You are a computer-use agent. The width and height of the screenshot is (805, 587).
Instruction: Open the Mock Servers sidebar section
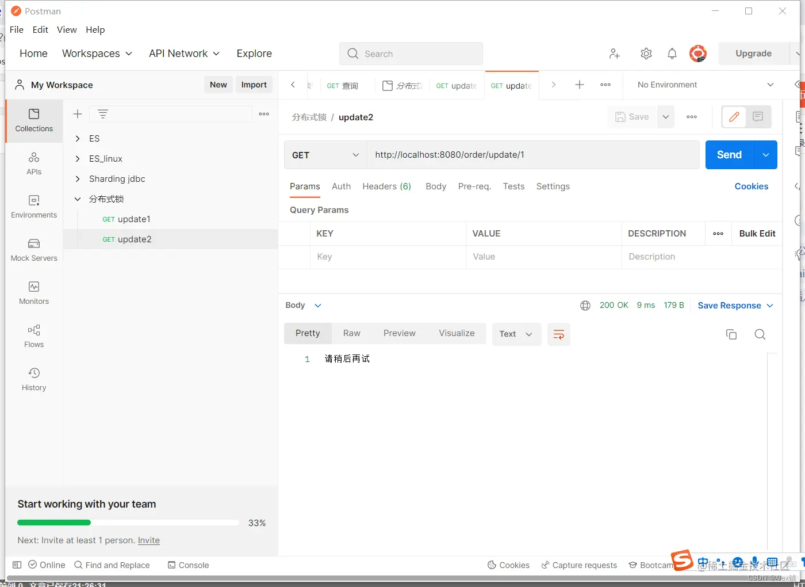click(x=34, y=250)
